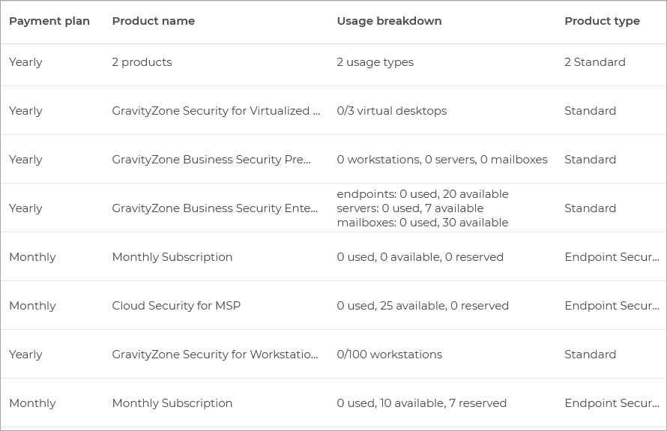This screenshot has height=431, width=667.
Task: Click 'endpoints: 0 used, 20 available' text
Action: tap(422, 194)
